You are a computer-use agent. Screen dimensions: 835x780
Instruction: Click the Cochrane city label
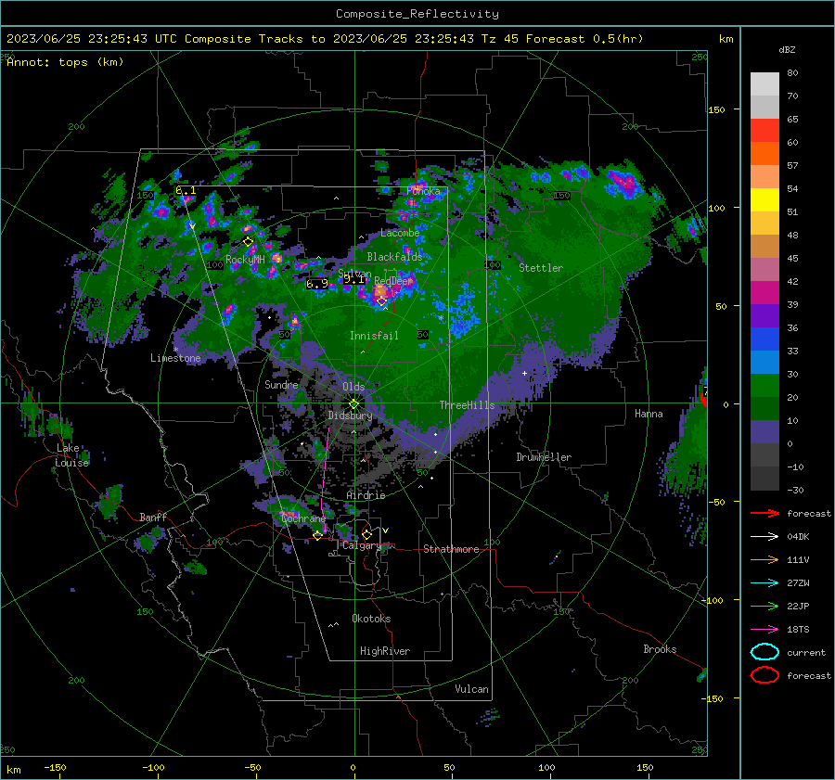[303, 518]
